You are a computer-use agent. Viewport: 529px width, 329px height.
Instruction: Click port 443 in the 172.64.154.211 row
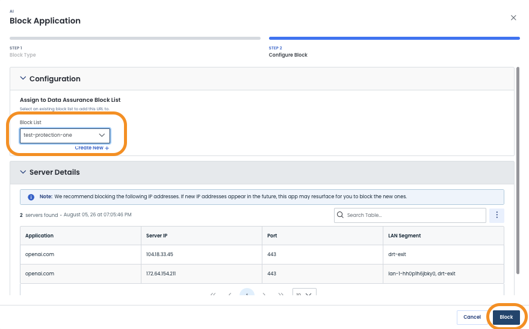(271, 274)
